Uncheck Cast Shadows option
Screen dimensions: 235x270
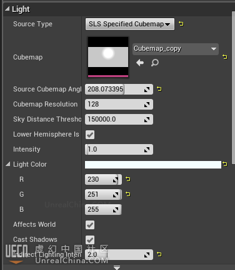90,240
